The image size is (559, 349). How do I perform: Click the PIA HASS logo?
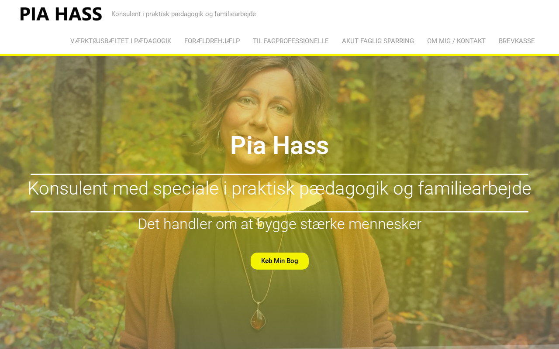tap(61, 14)
